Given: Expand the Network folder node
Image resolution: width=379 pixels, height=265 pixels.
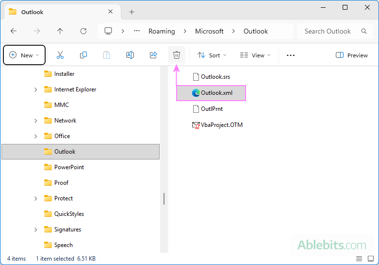Looking at the screenshot, I should (x=36, y=121).
